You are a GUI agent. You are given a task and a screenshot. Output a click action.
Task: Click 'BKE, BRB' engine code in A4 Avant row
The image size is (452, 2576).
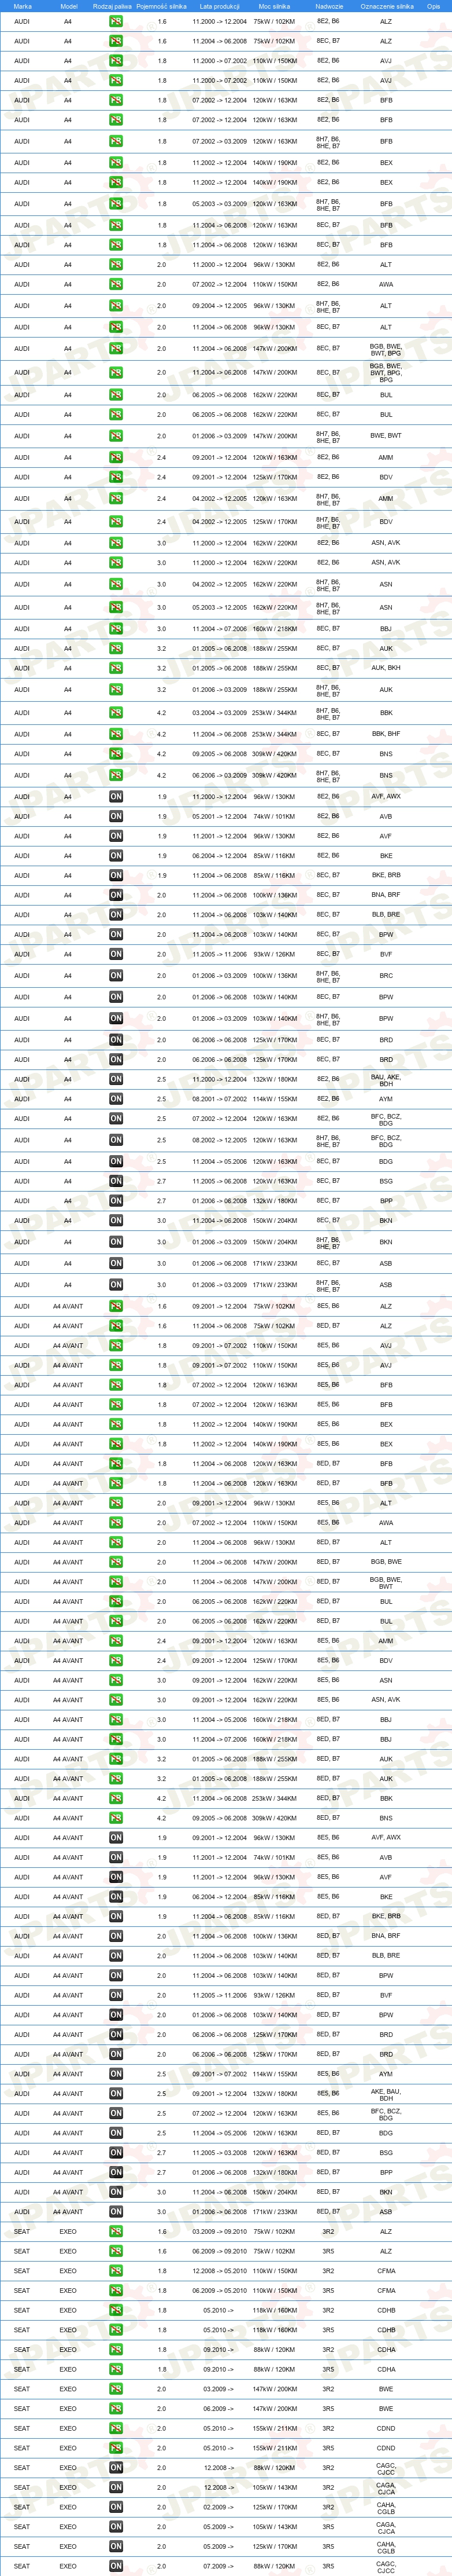386,1917
